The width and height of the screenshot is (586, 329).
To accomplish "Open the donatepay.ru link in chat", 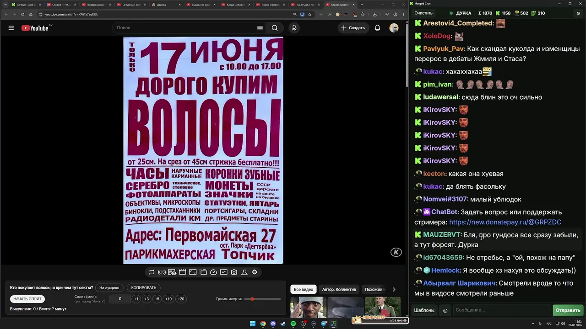I will (505, 222).
